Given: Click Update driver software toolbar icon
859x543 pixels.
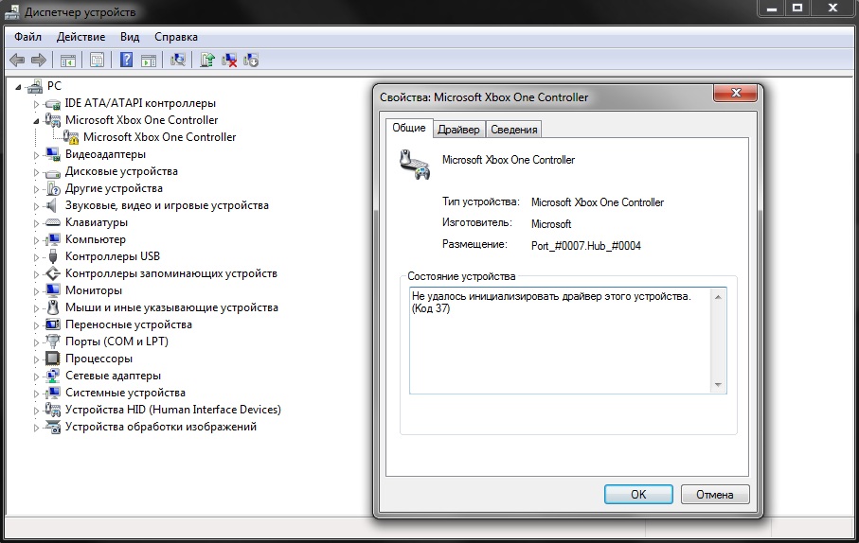Looking at the screenshot, I should pyautogui.click(x=207, y=60).
